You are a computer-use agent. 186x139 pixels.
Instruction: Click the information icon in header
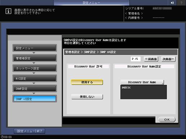coord(8,11)
